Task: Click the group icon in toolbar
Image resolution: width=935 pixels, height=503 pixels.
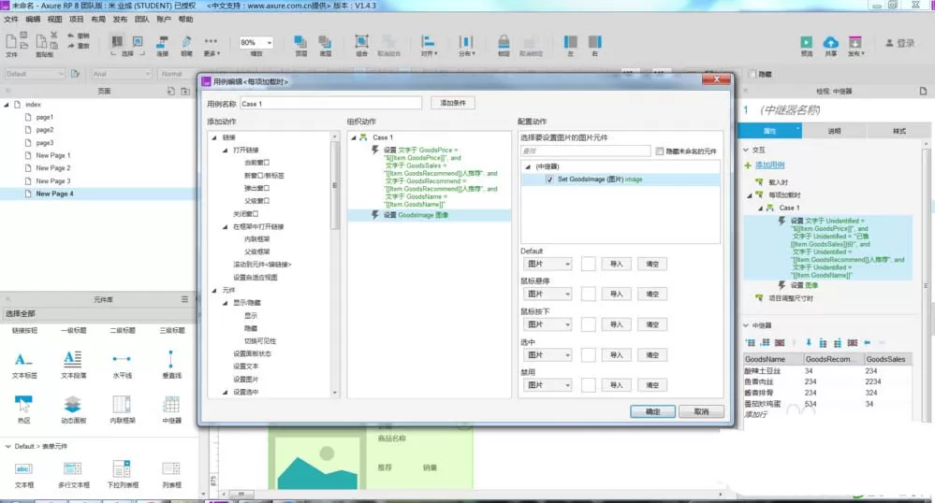Action: [x=361, y=42]
